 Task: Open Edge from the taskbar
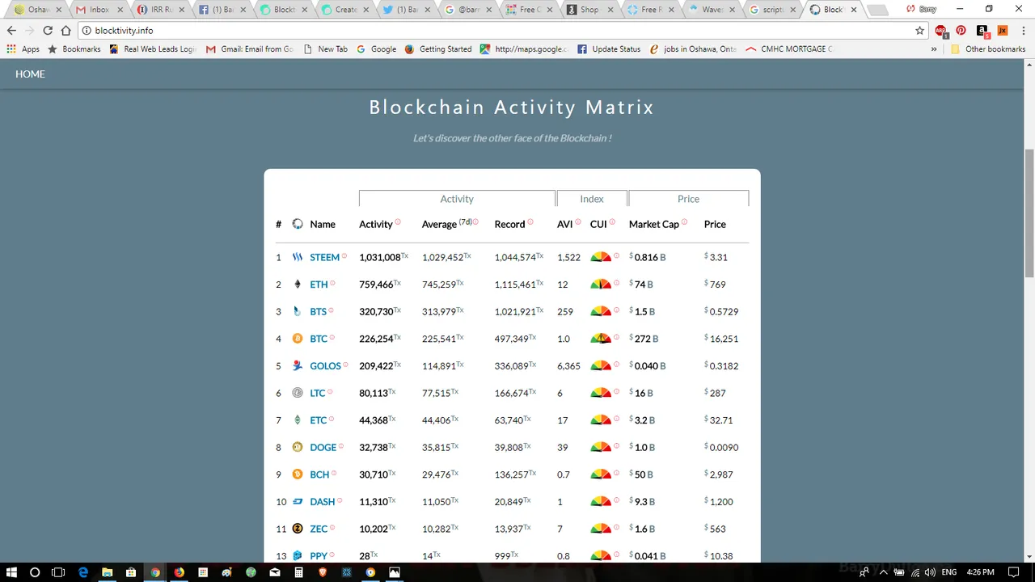coord(82,572)
